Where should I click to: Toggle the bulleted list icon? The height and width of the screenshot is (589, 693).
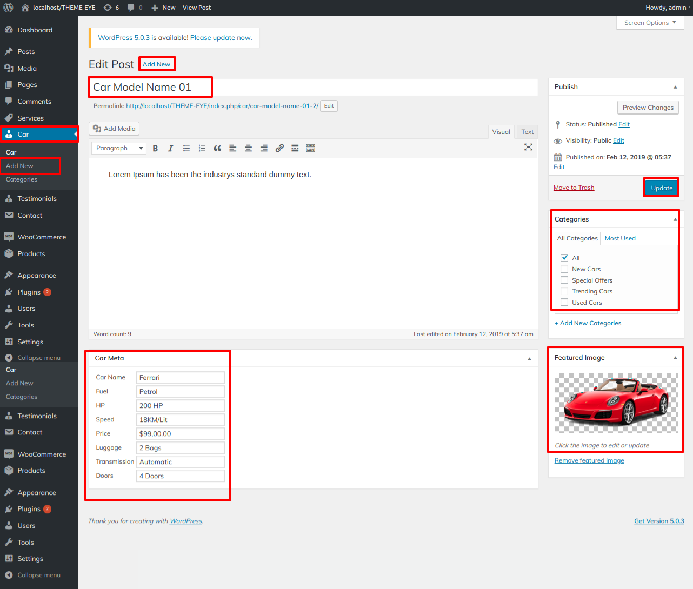[x=186, y=148]
